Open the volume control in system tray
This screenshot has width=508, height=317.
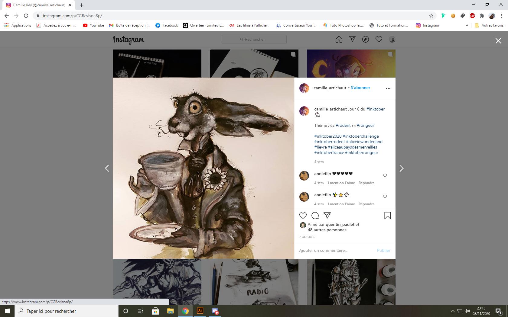[467, 311]
